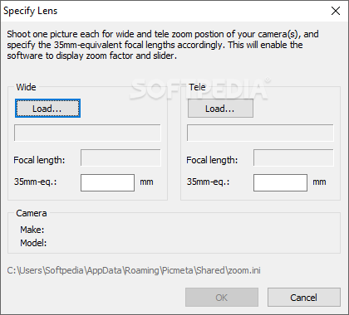Viewport: 349px width, 315px height.
Task: Click the greyed-out OK button
Action: pyautogui.click(x=222, y=298)
